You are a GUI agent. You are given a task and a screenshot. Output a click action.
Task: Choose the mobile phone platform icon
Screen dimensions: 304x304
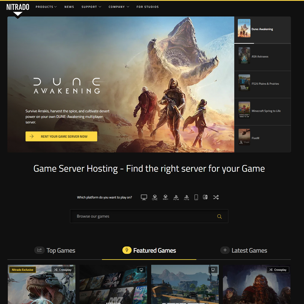click(196, 197)
